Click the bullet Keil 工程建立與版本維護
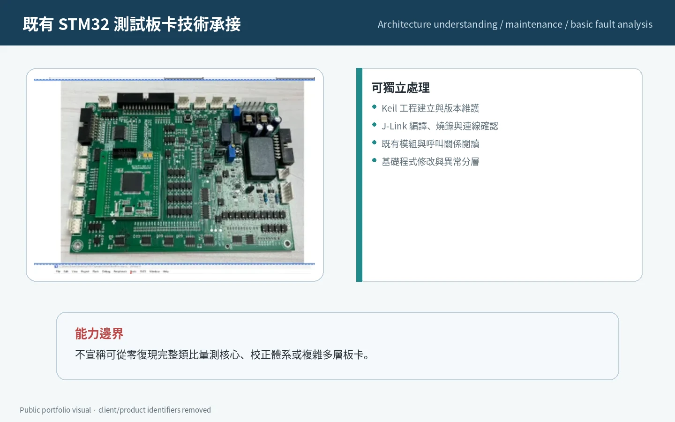The image size is (675, 422). pyautogui.click(x=430, y=108)
